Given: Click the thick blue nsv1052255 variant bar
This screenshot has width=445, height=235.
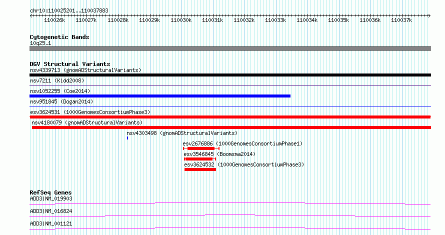Looking at the screenshot, I should coord(160,96).
